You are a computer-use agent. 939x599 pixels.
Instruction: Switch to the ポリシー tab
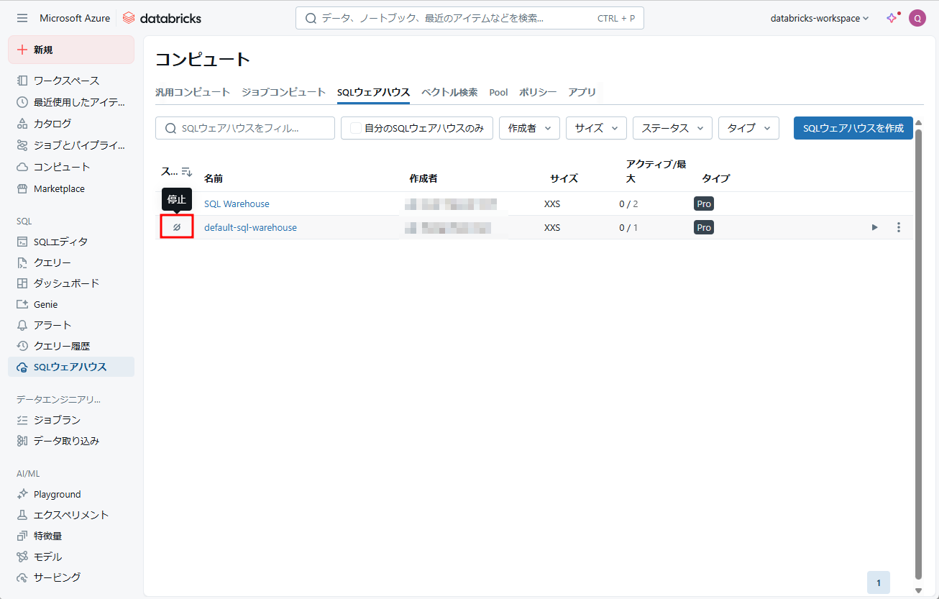click(538, 92)
